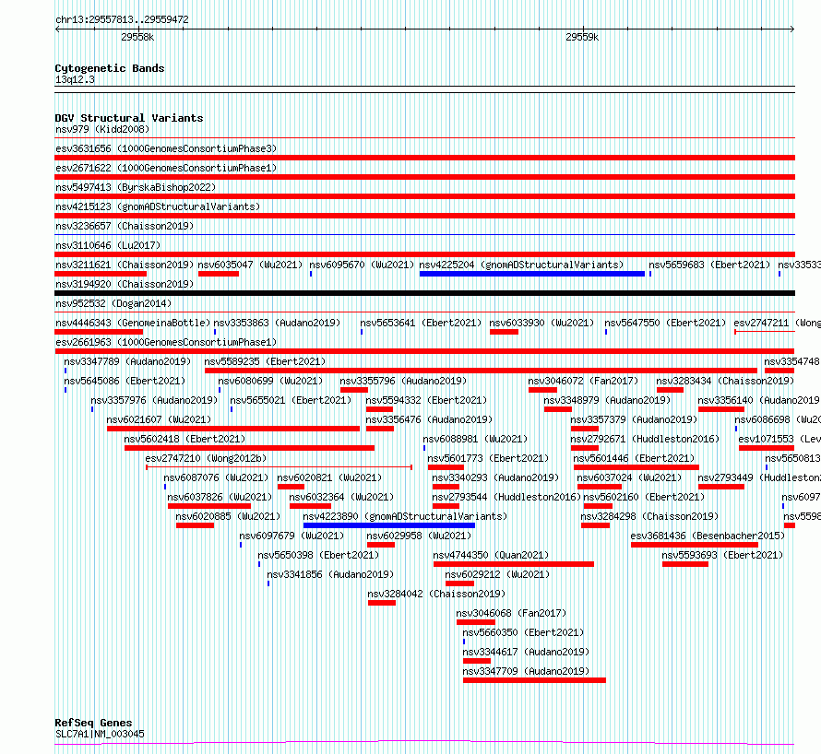Open the nsv6087076 (Wu2021) variant
The width and height of the screenshot is (821, 754).
coord(216,477)
